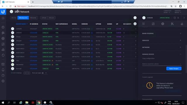
Task: Sort the table by IP Address column
Action: tap(34, 24)
